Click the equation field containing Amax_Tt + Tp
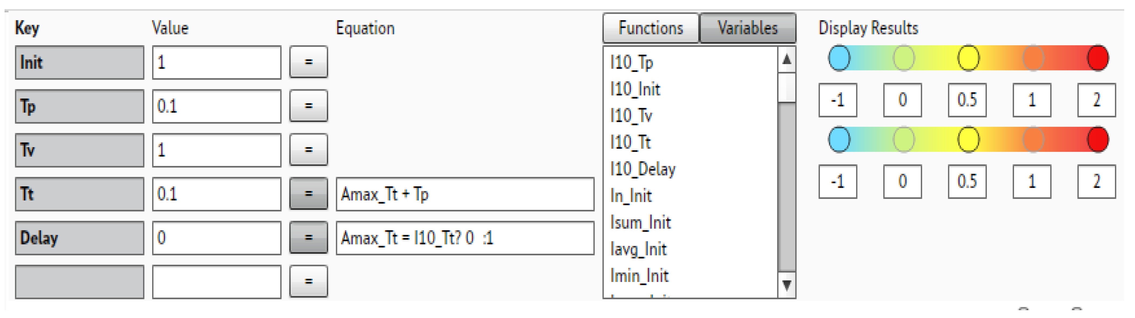Image resolution: width=1135 pixels, height=318 pixels. click(x=463, y=194)
